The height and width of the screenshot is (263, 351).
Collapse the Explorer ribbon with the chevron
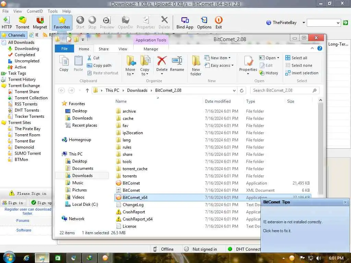coord(312,48)
